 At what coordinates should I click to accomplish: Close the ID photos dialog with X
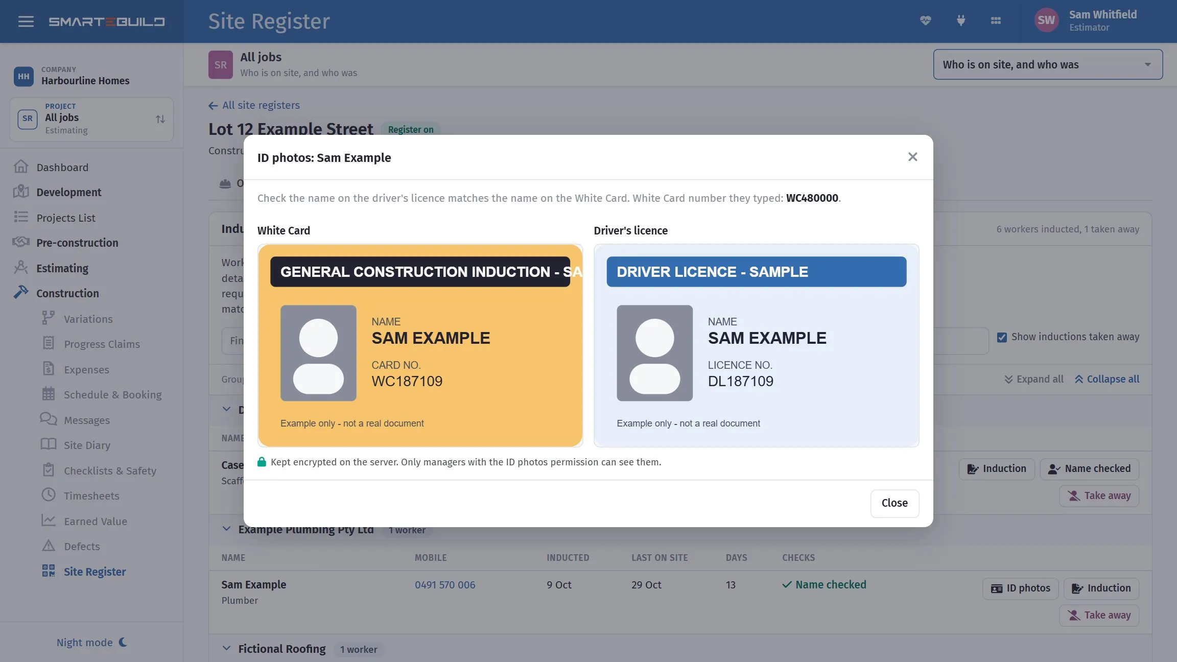912,157
